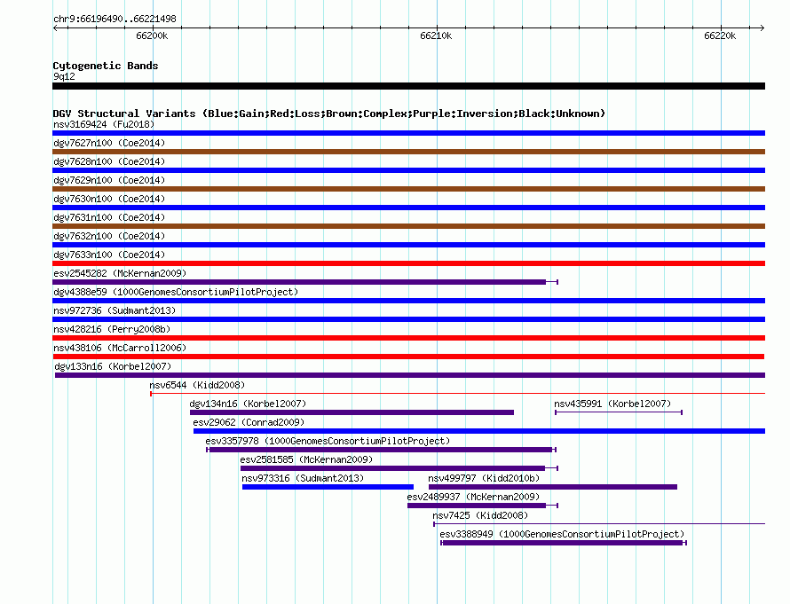Select the 9q12 band label

click(64, 76)
